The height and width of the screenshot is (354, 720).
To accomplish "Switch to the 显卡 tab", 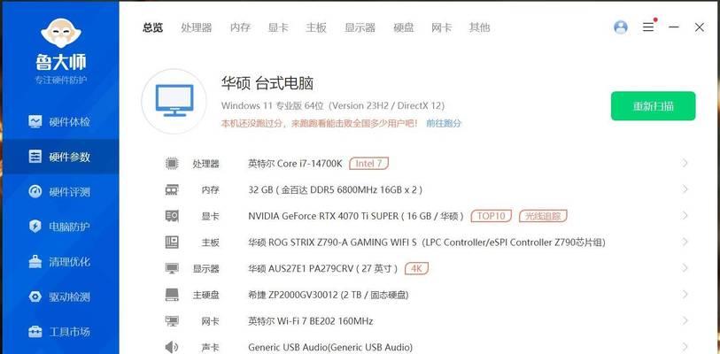I will click(278, 27).
